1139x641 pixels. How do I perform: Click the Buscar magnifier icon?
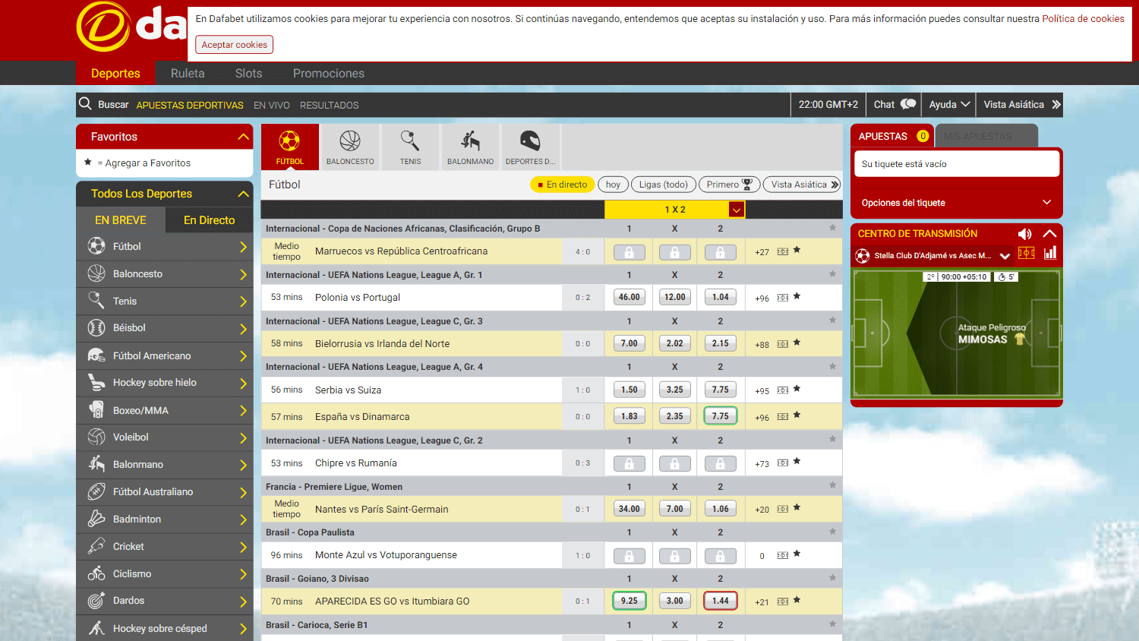point(85,104)
